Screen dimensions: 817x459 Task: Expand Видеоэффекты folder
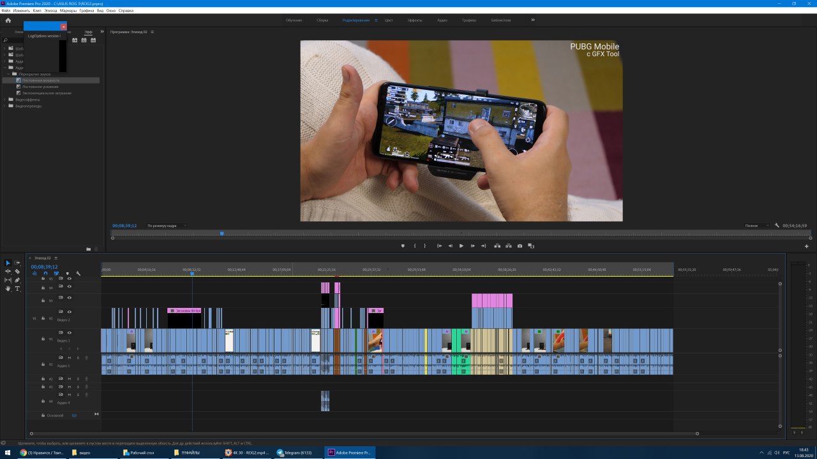point(4,99)
